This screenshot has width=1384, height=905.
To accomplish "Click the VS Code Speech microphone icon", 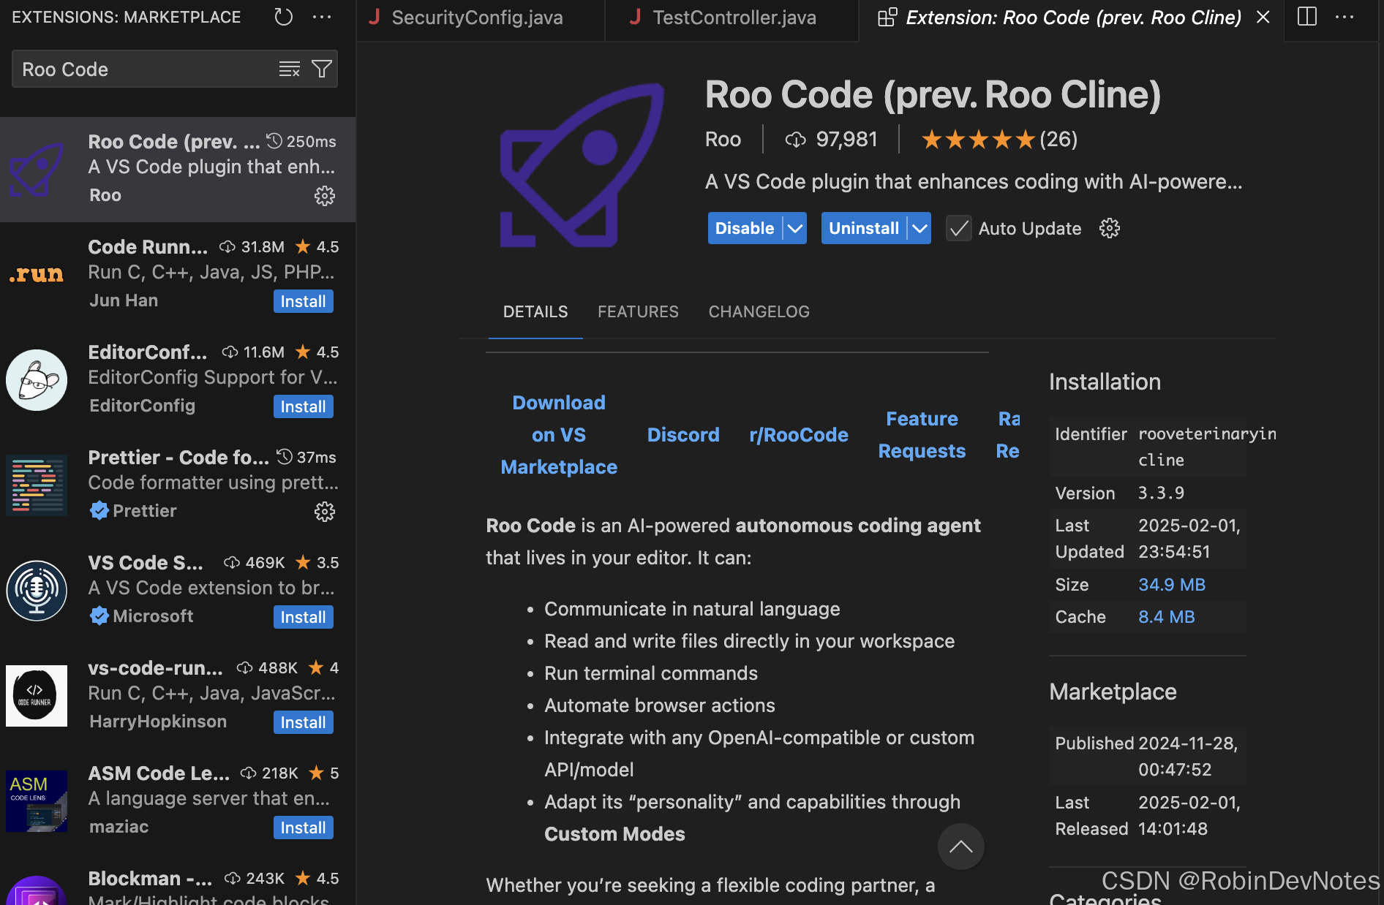I will pyautogui.click(x=36, y=591).
